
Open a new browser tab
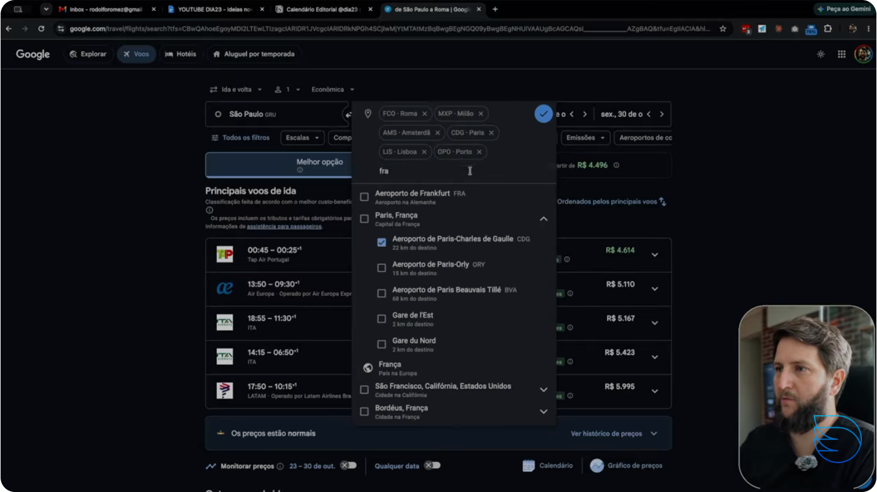click(495, 9)
